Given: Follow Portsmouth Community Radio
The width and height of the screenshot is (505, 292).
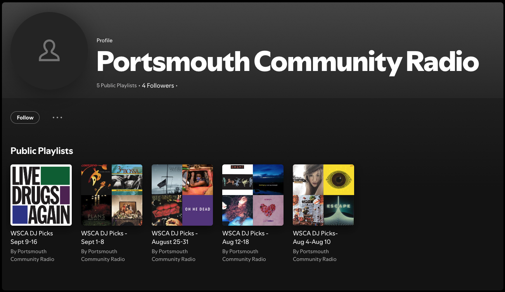Looking at the screenshot, I should click(25, 117).
